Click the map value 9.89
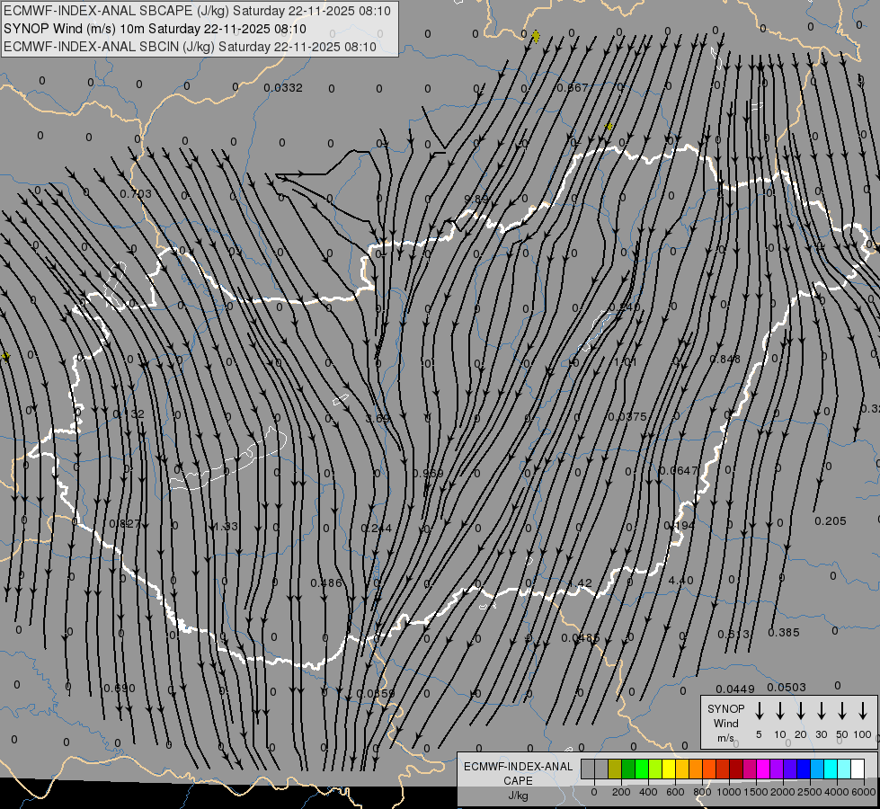Viewport: 880px width, 809px height. [x=476, y=199]
